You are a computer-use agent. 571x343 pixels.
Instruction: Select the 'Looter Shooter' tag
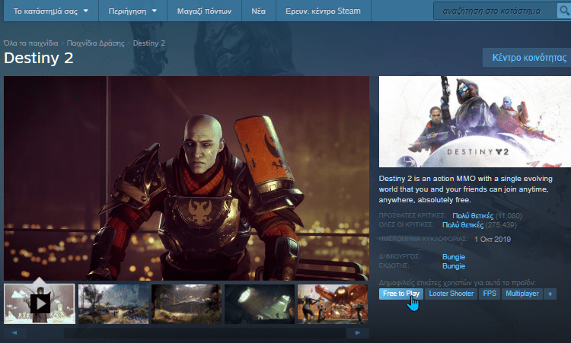click(451, 294)
